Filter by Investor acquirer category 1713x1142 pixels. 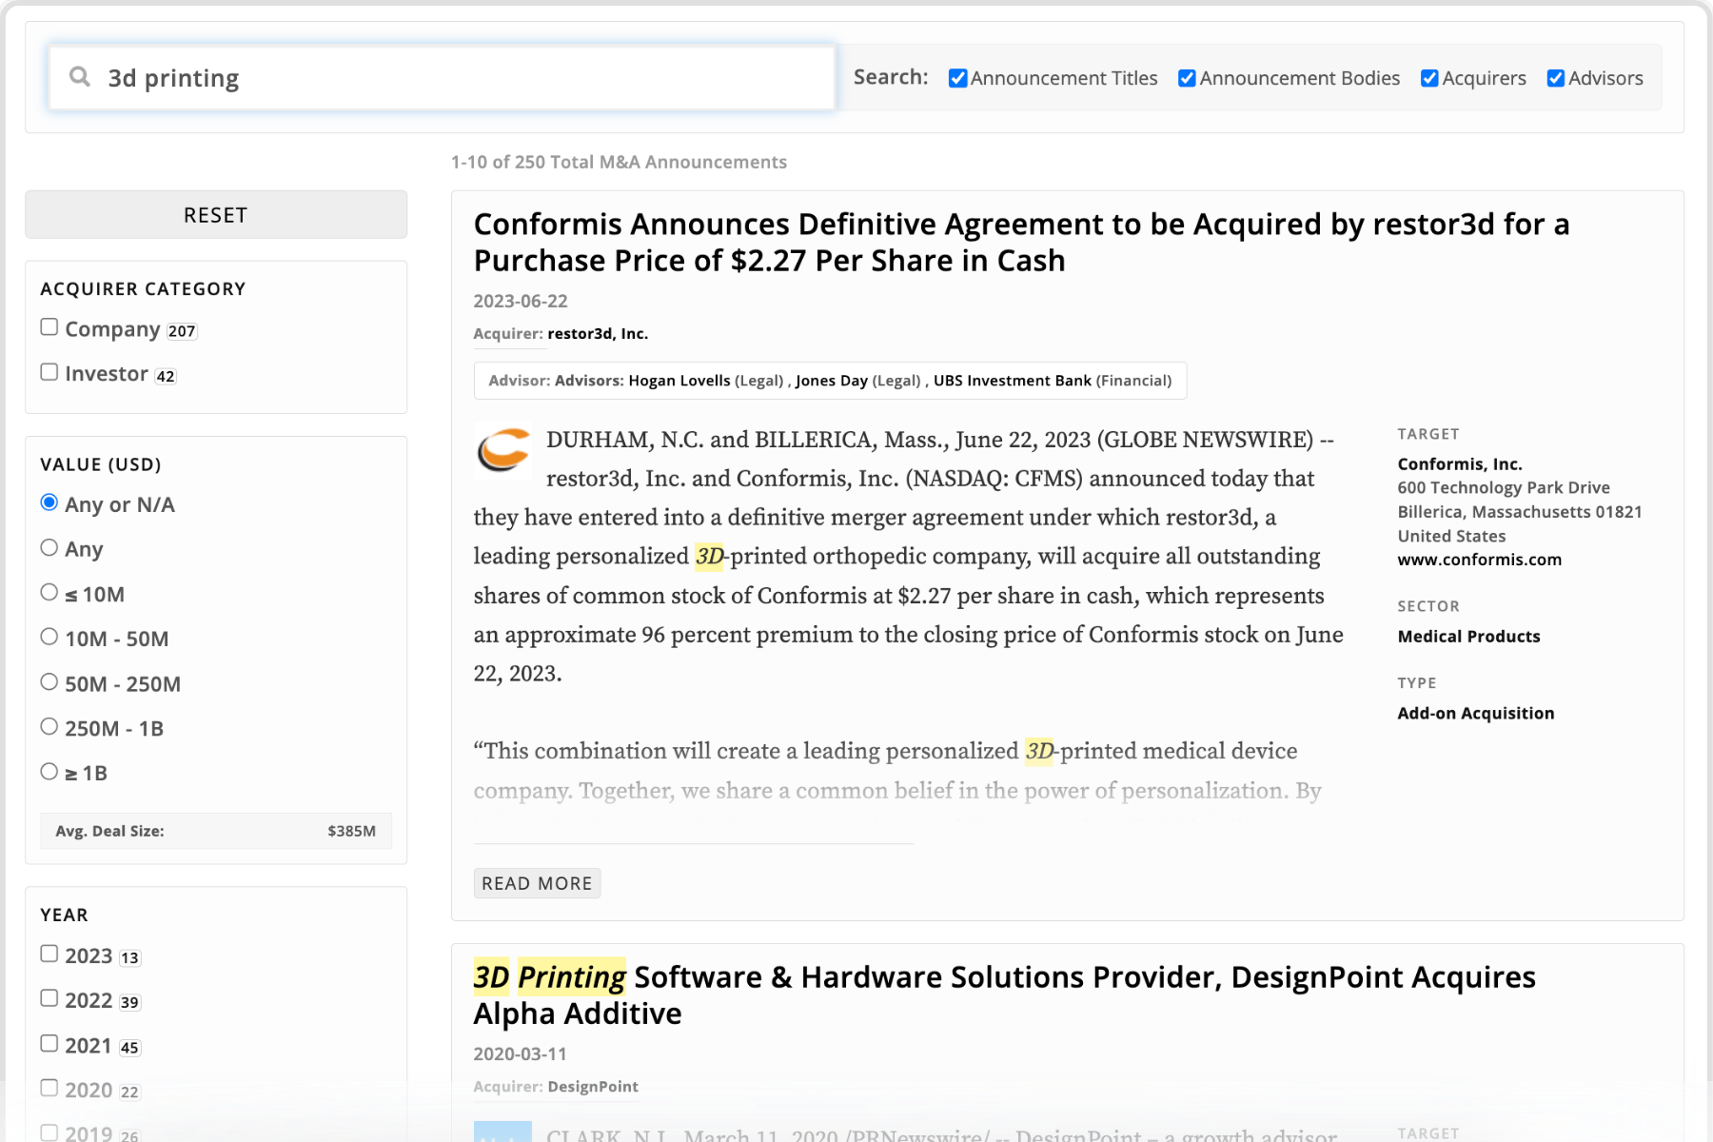[49, 372]
